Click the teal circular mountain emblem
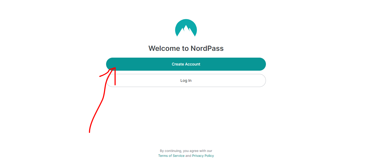The width and height of the screenshot is (372, 165). click(186, 28)
